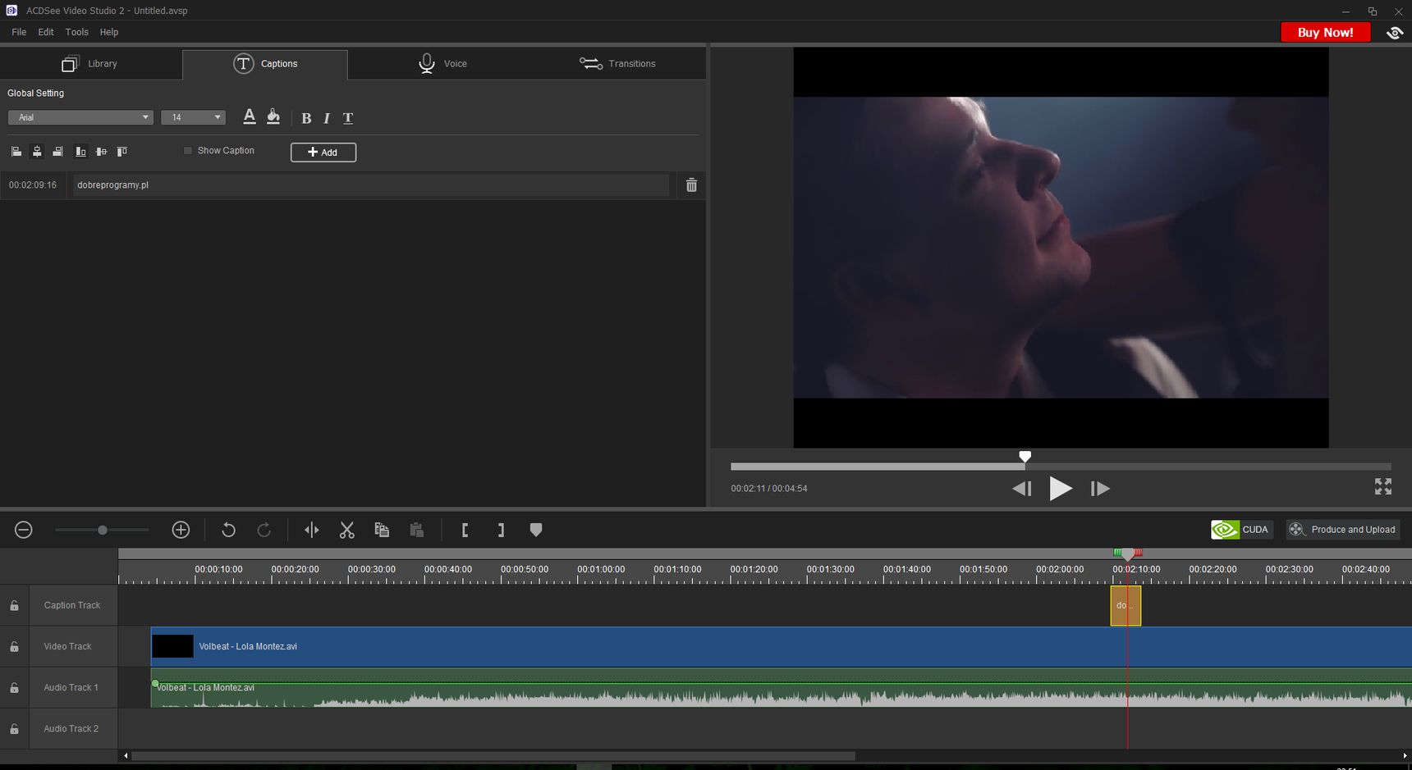The image size is (1412, 770).
Task: Zoom in the timeline
Action: 181,530
